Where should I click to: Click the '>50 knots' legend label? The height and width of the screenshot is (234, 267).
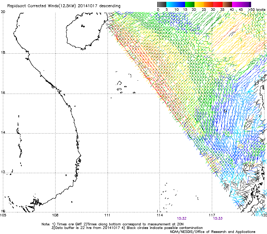257,9
